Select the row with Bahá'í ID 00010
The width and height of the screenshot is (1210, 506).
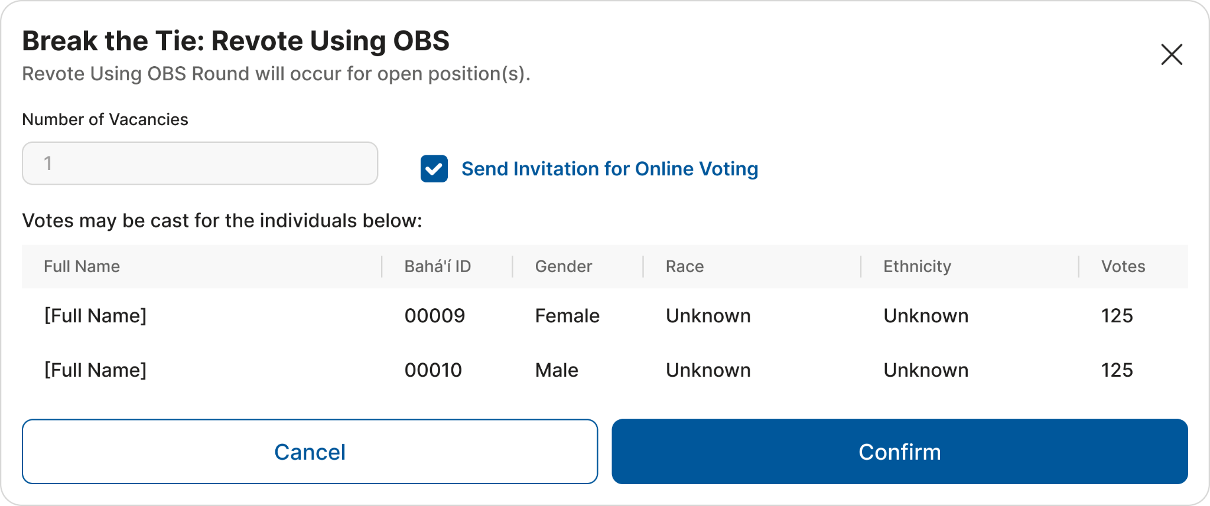click(x=433, y=370)
